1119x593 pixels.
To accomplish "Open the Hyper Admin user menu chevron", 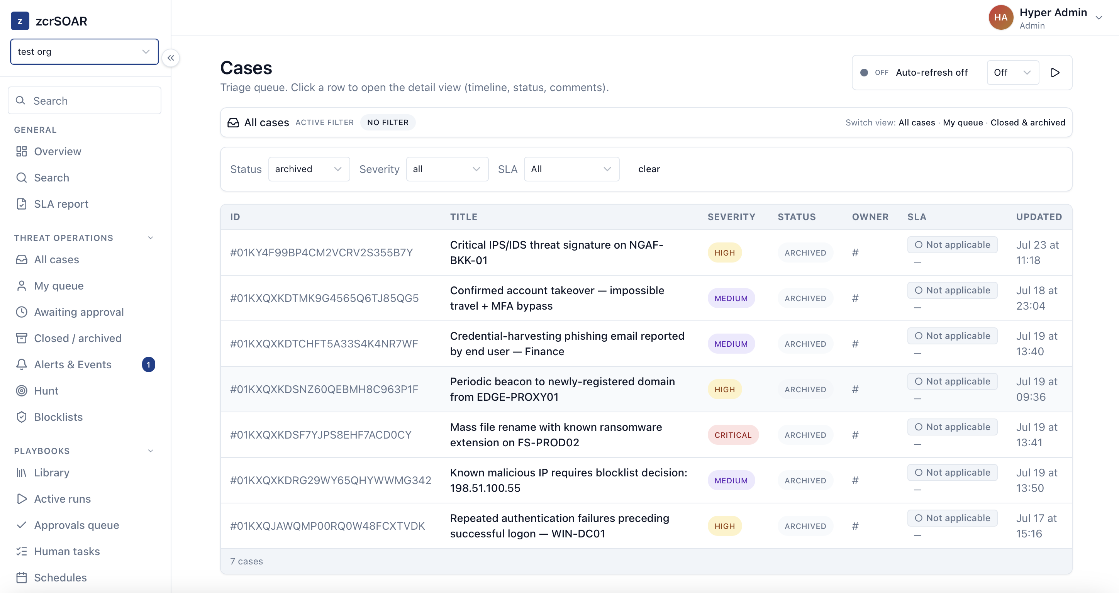I will click(x=1099, y=18).
